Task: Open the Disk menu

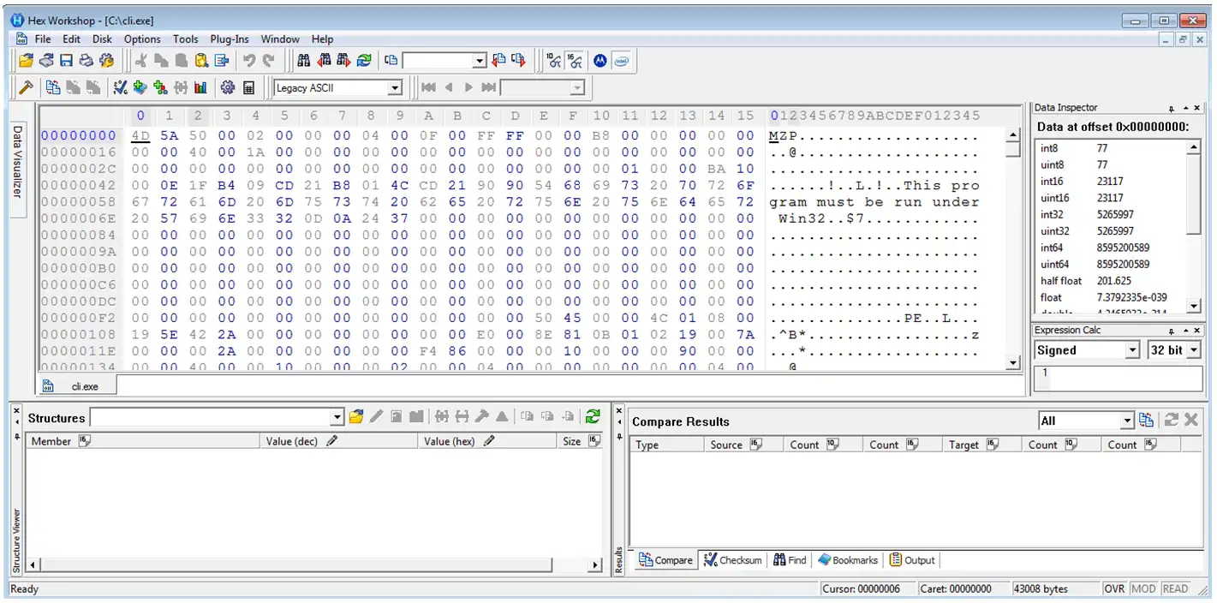Action: click(102, 39)
